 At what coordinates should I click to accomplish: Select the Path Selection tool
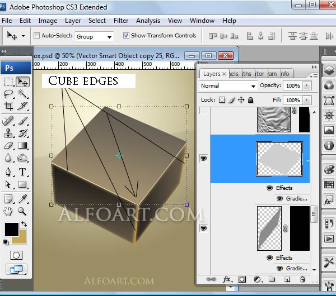(8, 184)
